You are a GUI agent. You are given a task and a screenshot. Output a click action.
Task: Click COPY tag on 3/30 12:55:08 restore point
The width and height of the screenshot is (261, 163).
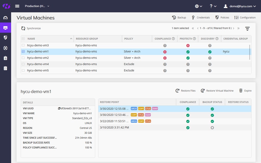coord(141,108)
